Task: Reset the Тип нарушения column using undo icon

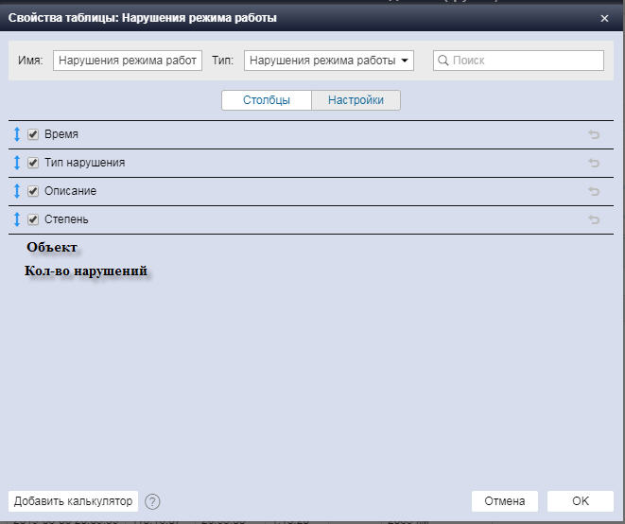Action: [x=594, y=163]
